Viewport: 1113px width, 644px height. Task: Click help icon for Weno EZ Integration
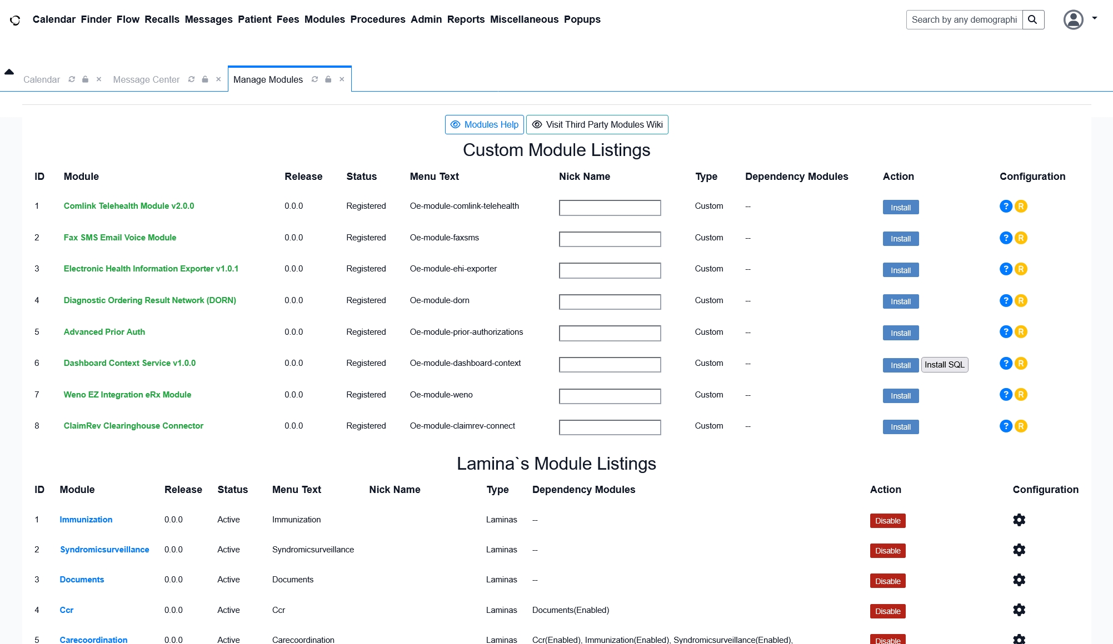pyautogui.click(x=1006, y=394)
